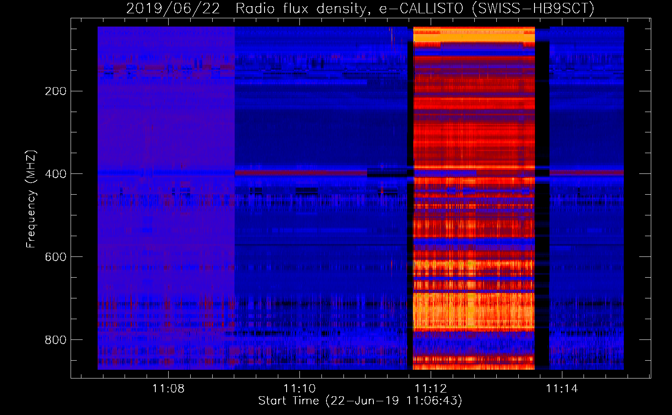Select the 'Frequency (MHZ)' axis label
The height and width of the screenshot is (415, 672).
pyautogui.click(x=31, y=199)
